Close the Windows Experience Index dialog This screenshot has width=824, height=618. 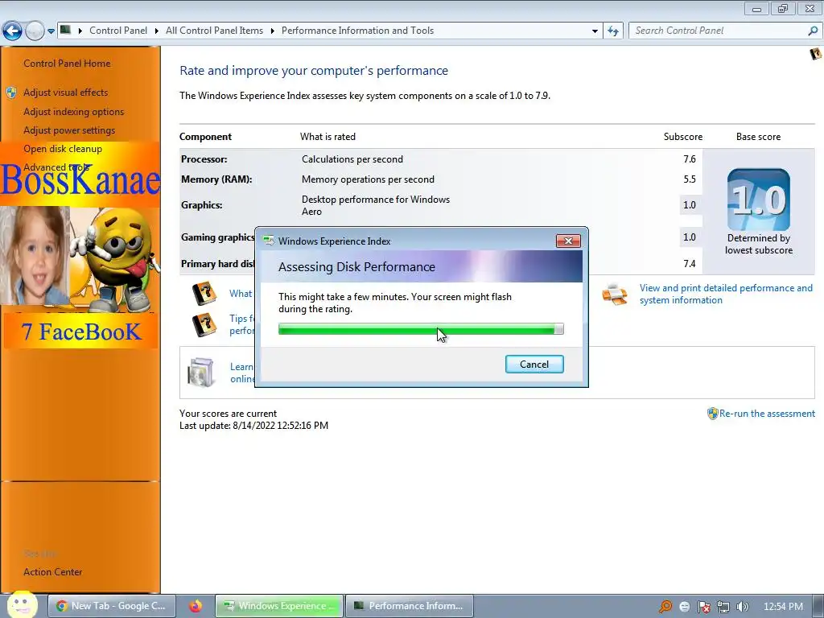pyautogui.click(x=568, y=241)
